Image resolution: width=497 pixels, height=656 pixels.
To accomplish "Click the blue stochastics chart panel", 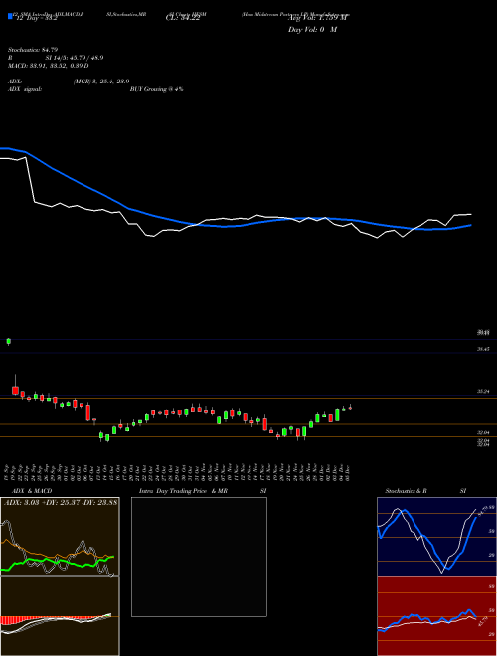I will pyautogui.click(x=436, y=537).
